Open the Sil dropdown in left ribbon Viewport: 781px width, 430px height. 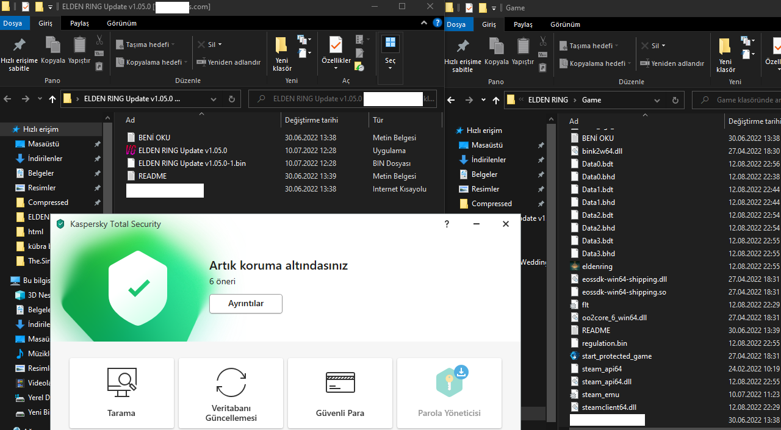pos(209,45)
